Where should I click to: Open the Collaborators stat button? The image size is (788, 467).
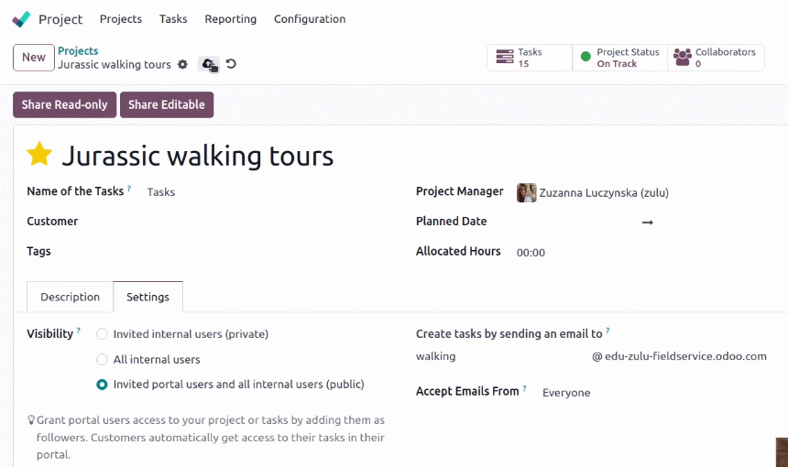click(716, 58)
